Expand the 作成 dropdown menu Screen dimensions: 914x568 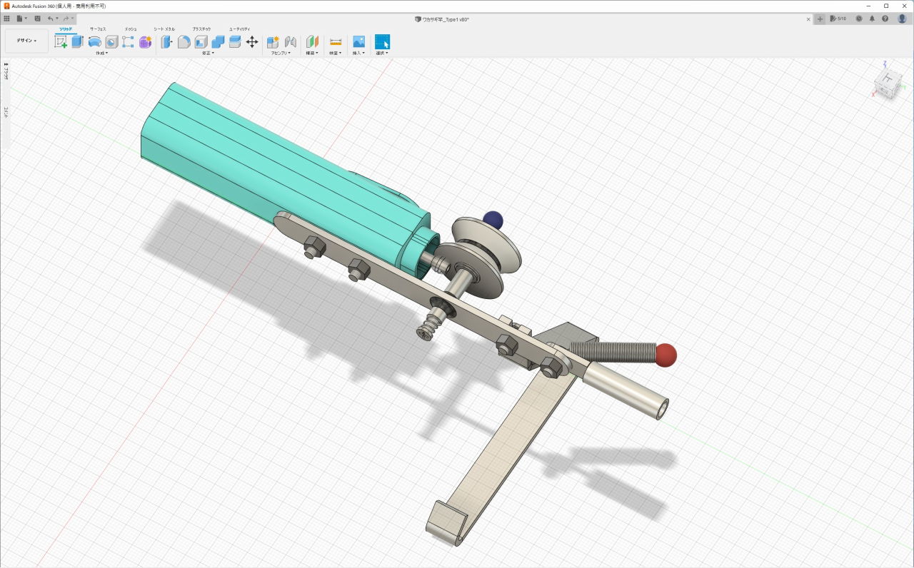coord(101,53)
